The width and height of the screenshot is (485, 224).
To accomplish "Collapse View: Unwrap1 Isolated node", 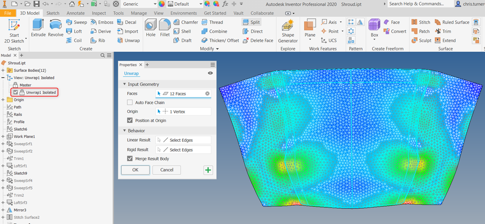I will pos(3,78).
